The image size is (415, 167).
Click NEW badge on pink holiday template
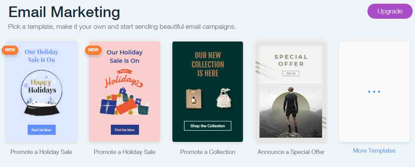[93, 50]
